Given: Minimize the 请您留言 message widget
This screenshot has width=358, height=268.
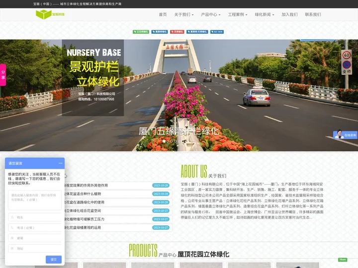Looking at the screenshot, I should (60, 163).
